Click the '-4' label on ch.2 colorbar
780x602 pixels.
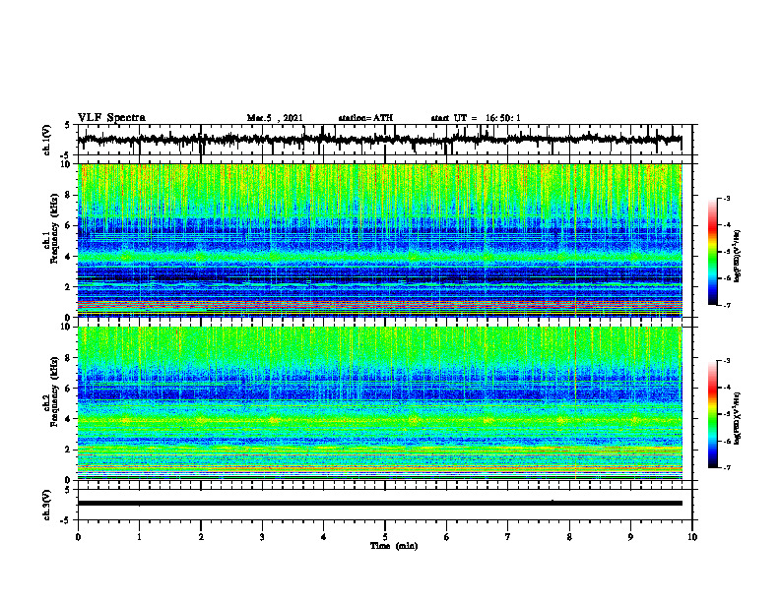pyautogui.click(x=726, y=388)
